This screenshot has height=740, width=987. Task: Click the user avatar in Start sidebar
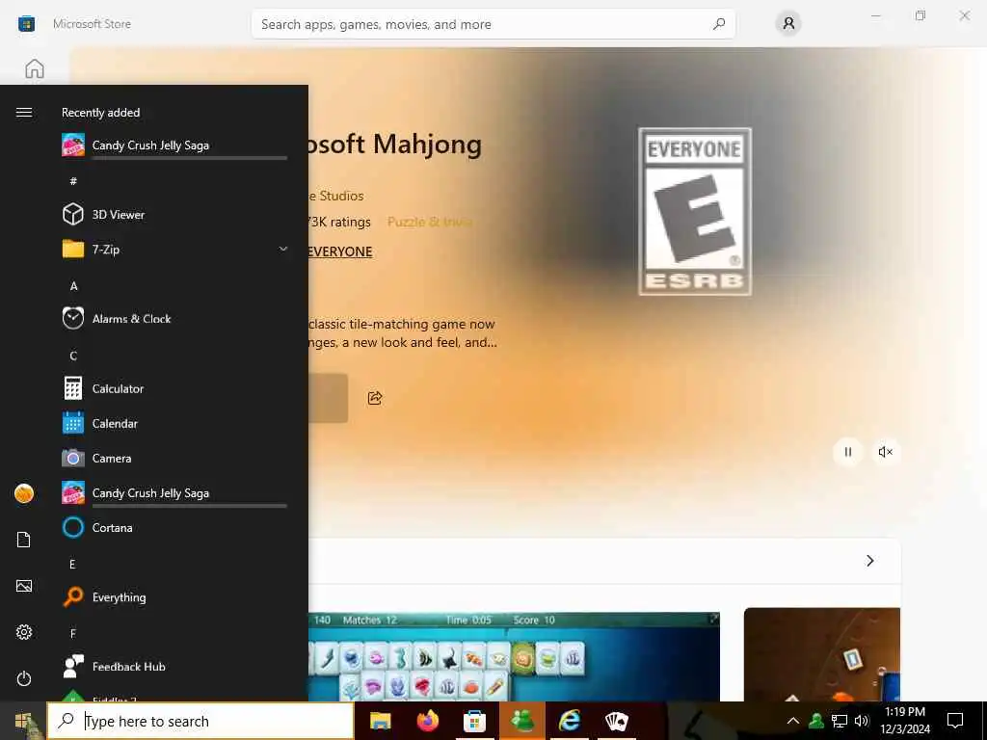click(x=24, y=493)
